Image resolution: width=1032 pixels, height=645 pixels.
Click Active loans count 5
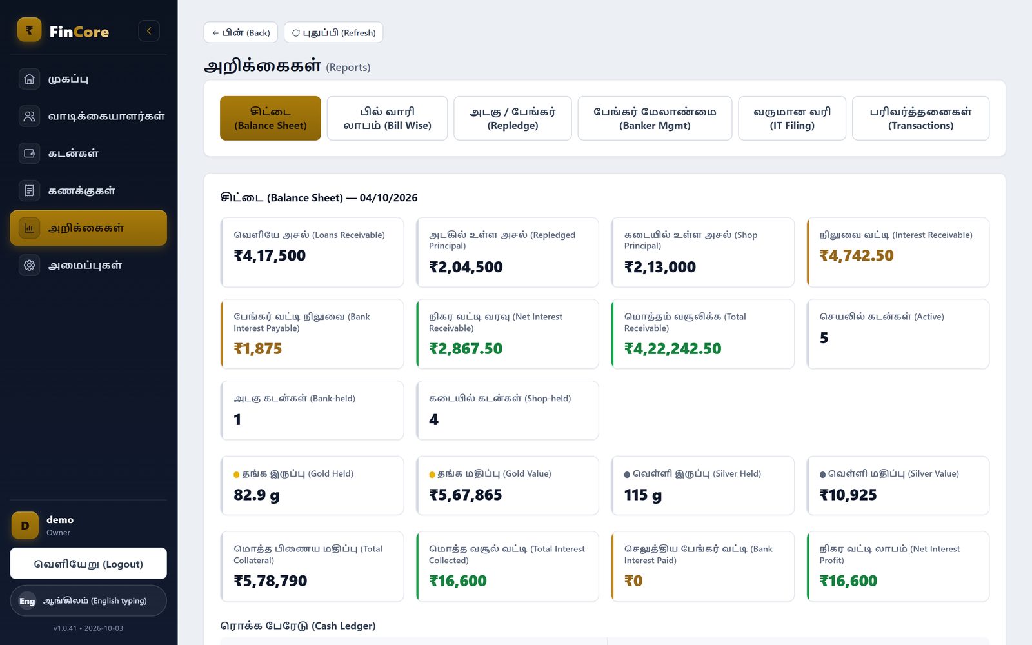(824, 338)
